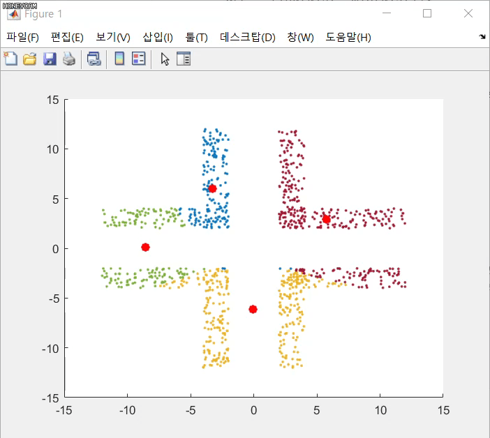
Task: Click the MATLAB logo in title bar
Action: coord(14,14)
